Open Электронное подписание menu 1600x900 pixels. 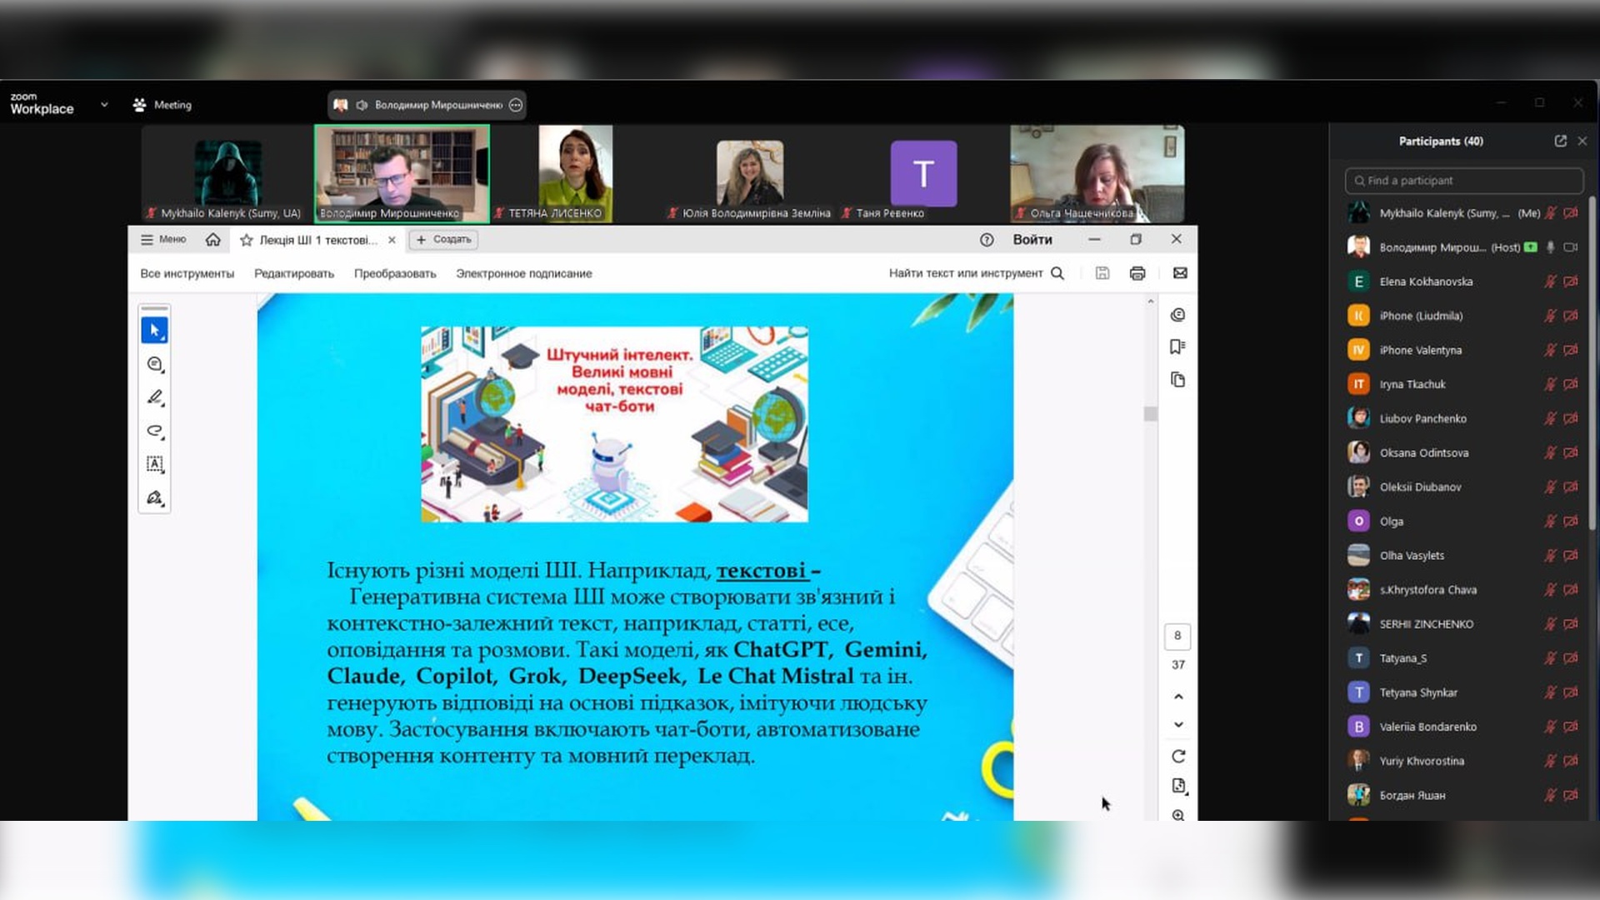(x=524, y=273)
